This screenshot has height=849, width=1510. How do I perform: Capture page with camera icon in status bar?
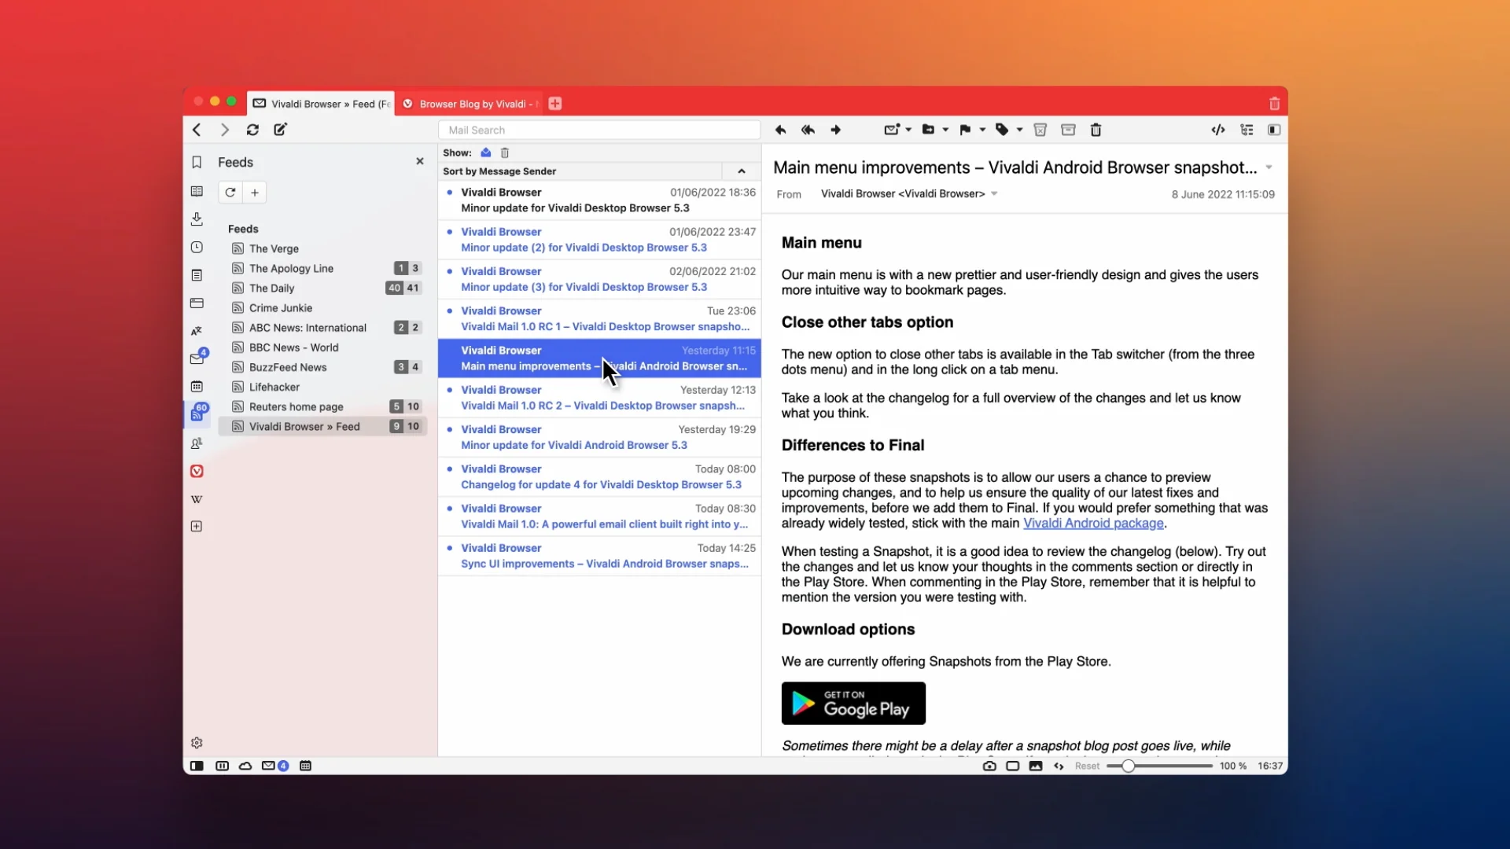pyautogui.click(x=989, y=766)
